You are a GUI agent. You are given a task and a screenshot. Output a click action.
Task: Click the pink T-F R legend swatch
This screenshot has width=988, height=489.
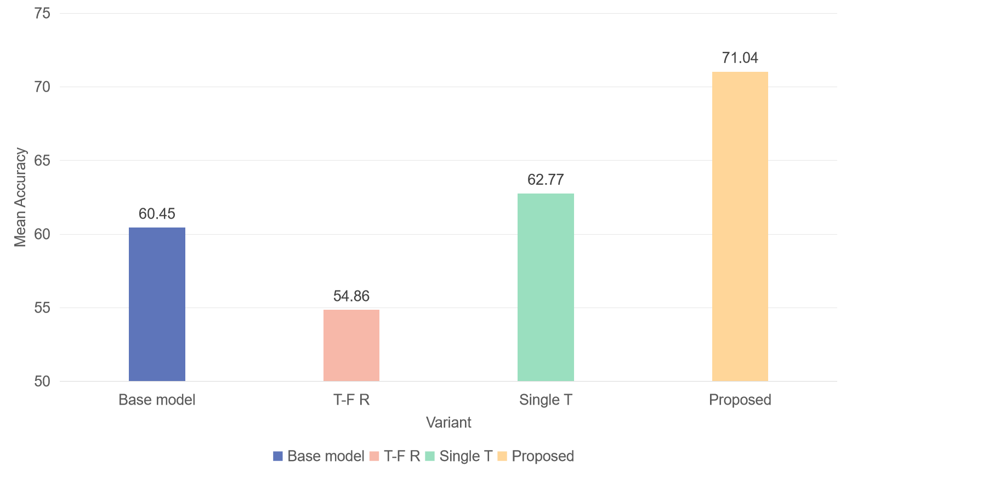[374, 456]
